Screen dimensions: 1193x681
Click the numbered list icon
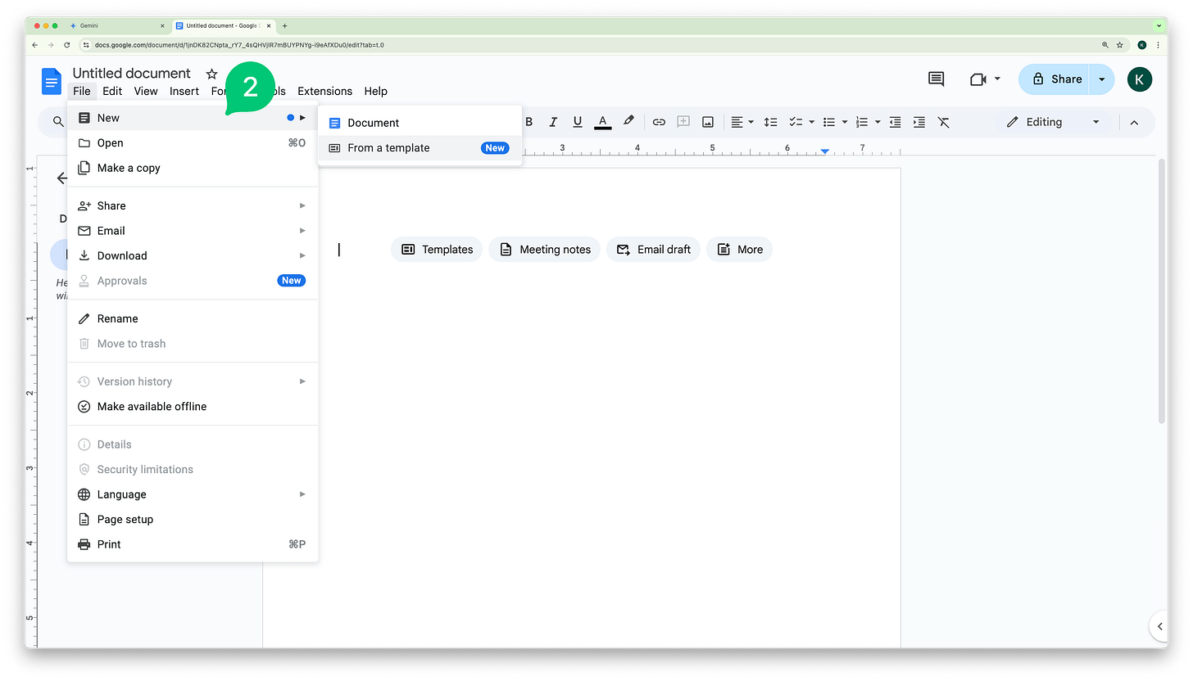click(x=862, y=122)
